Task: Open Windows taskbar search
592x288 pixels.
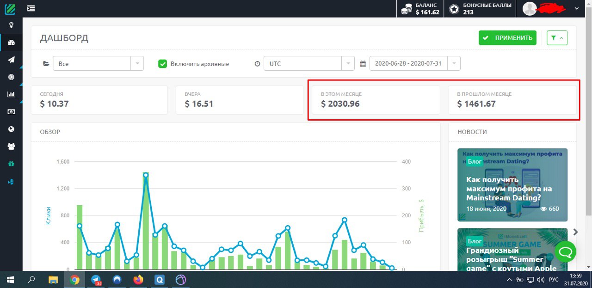Action: pyautogui.click(x=31, y=280)
